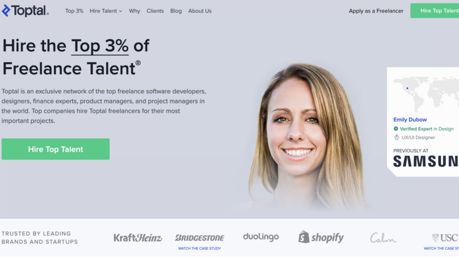Image resolution: width=459 pixels, height=258 pixels.
Task: Open the Top 3% menu item
Action: [x=74, y=11]
